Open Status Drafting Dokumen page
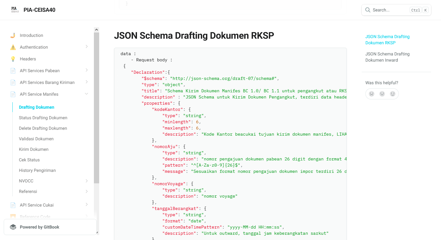 click(43, 118)
